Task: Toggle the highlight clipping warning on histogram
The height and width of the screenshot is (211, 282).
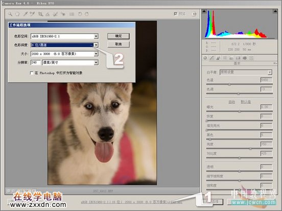Action: pyautogui.click(x=275, y=11)
